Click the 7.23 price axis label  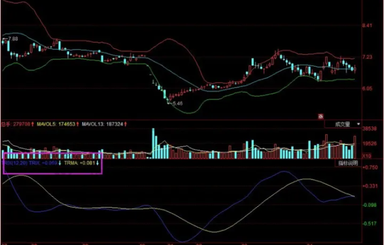(367, 57)
